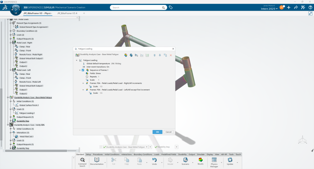
Task: Expand the Intern 2025 credentials dropdown
Action: point(277,9)
